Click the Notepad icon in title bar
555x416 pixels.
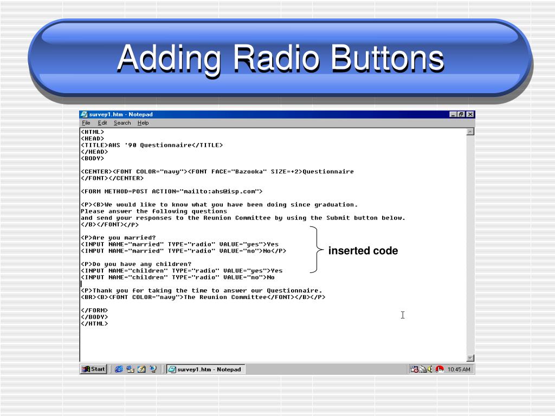84,114
